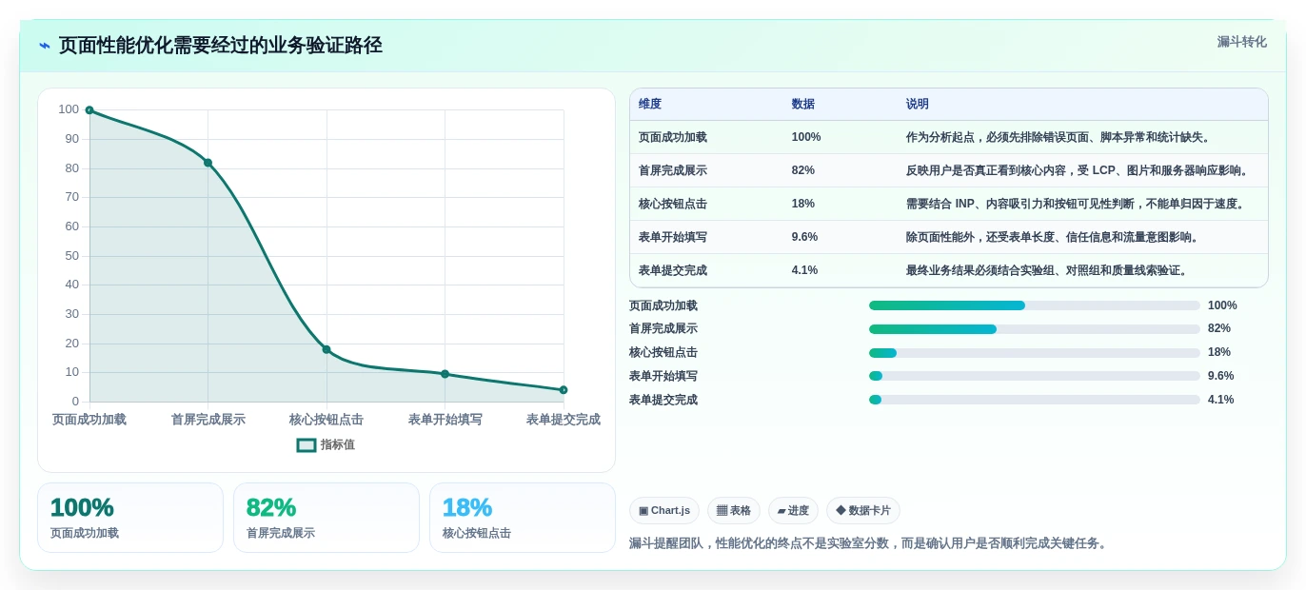Click the 说明 column header in the table
The height and width of the screenshot is (590, 1306).
click(918, 104)
